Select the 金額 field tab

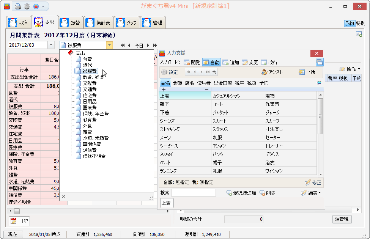tap(178, 83)
